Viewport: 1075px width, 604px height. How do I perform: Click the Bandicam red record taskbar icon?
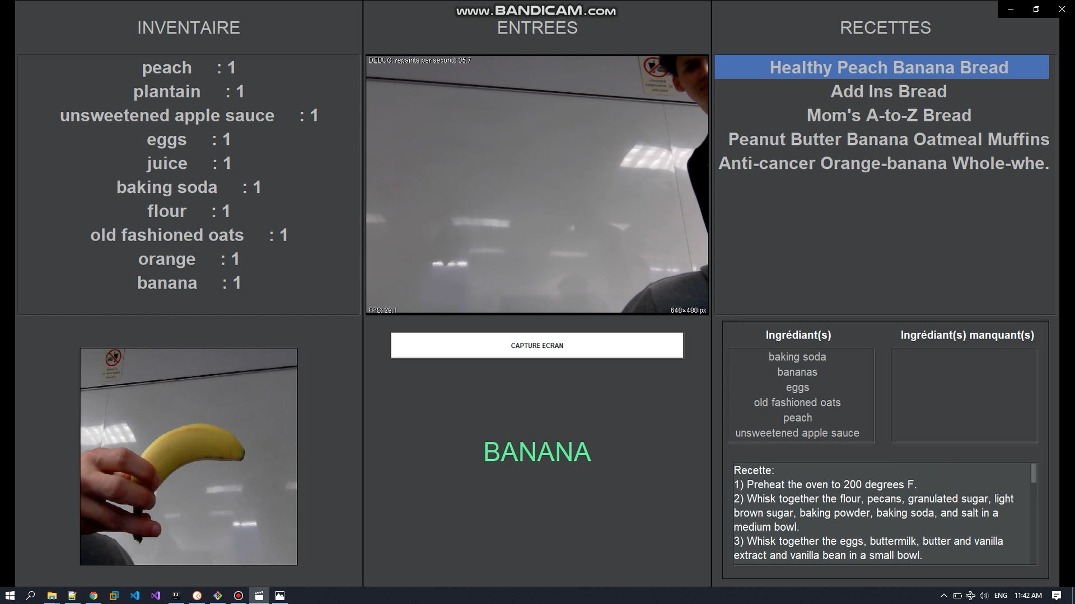[x=238, y=596]
